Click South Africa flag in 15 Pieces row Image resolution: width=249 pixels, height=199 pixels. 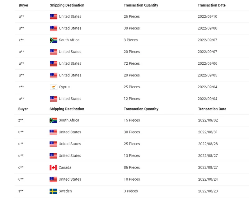point(53,120)
